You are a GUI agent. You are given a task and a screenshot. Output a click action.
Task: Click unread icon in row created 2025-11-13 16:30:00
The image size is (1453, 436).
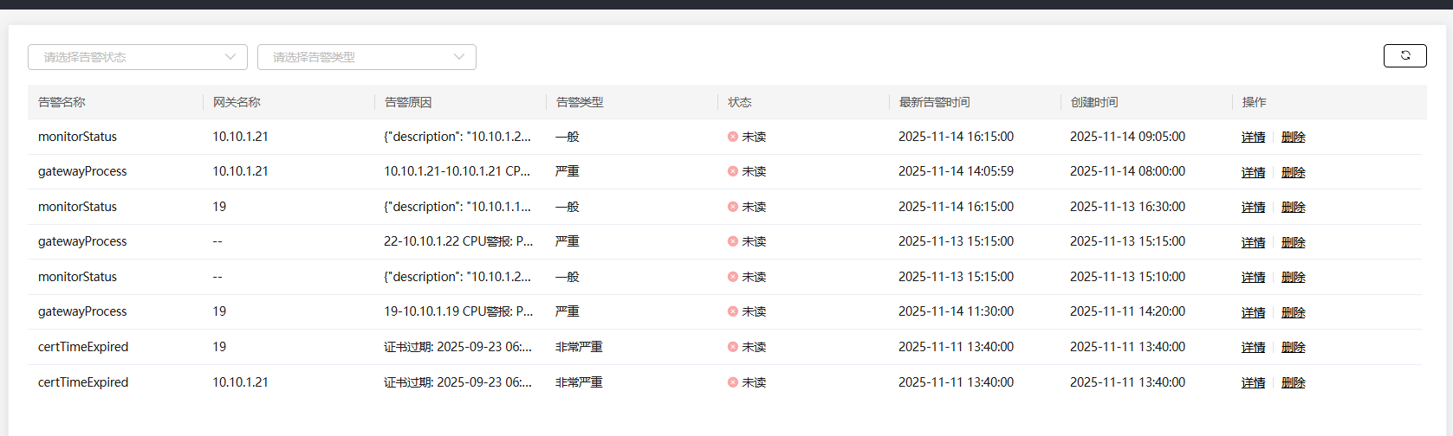tap(733, 207)
